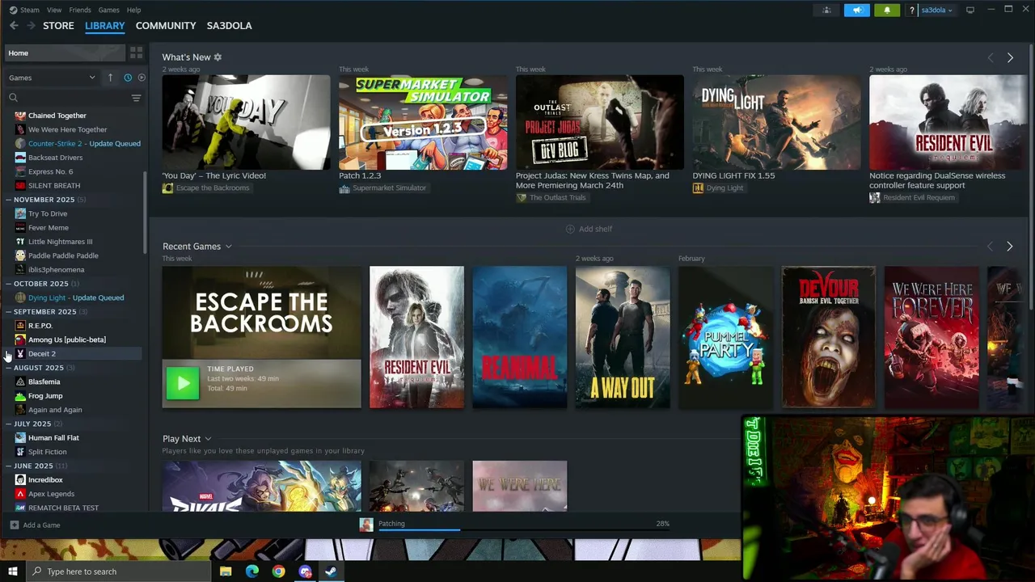Image resolution: width=1035 pixels, height=582 pixels.
Task: Switch to the STORE tab
Action: 58,26
